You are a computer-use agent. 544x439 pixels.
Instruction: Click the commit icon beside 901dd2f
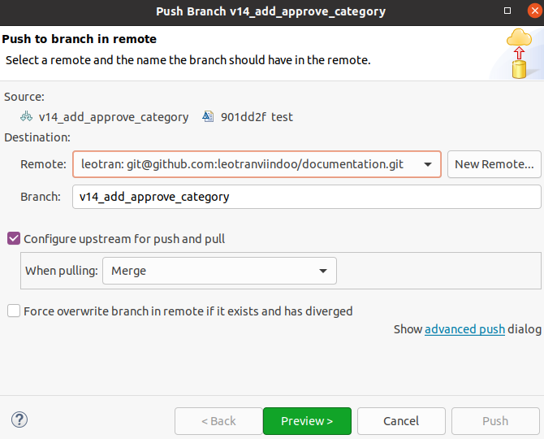point(208,117)
